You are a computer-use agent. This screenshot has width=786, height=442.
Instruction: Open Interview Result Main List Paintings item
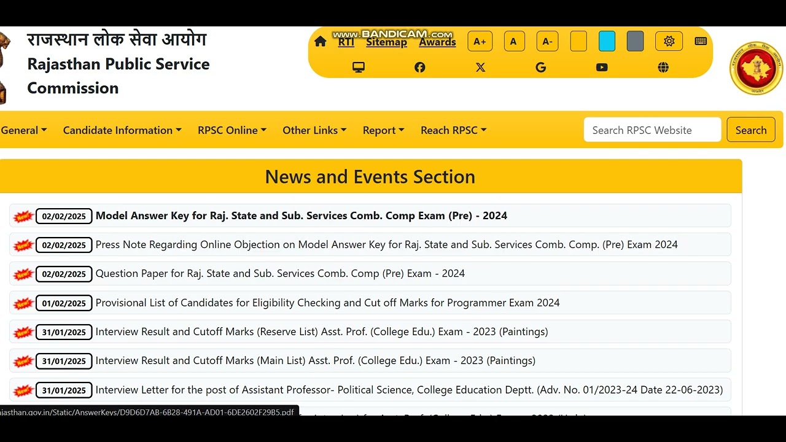tap(316, 360)
